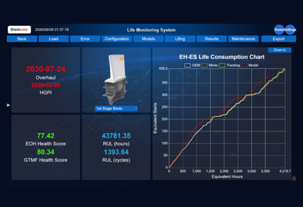Click EH-ES Life Consumption Chart title
This screenshot has height=207, width=303.
(222, 57)
